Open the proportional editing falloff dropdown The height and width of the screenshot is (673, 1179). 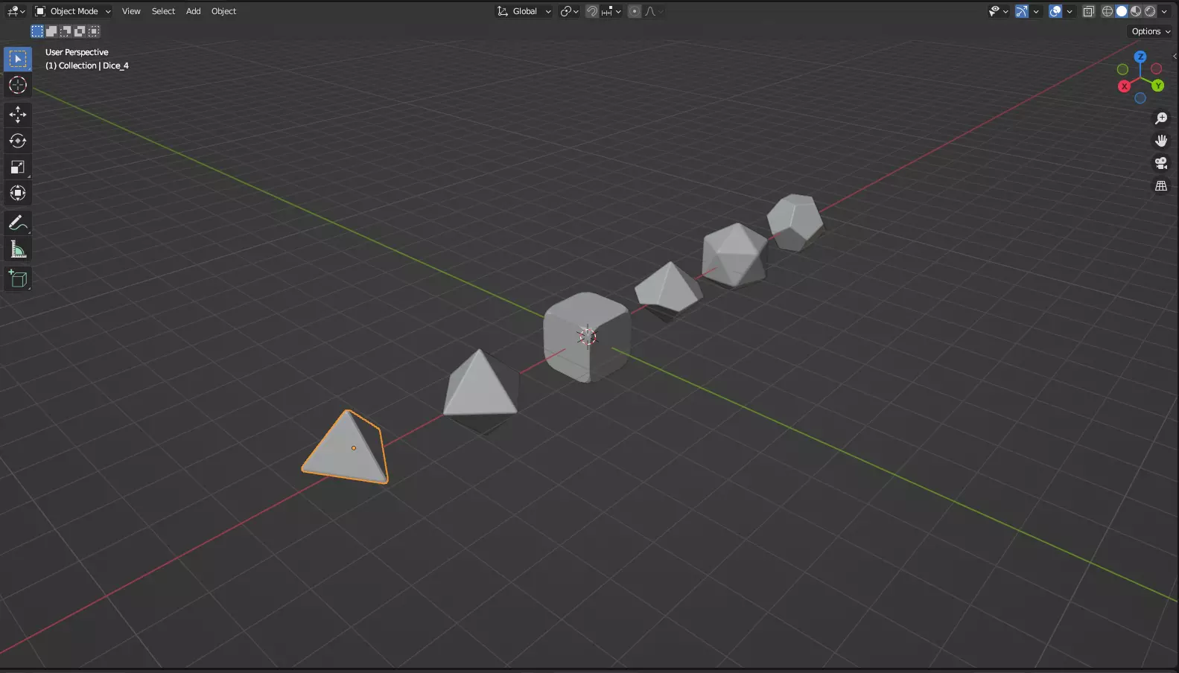pyautogui.click(x=654, y=11)
